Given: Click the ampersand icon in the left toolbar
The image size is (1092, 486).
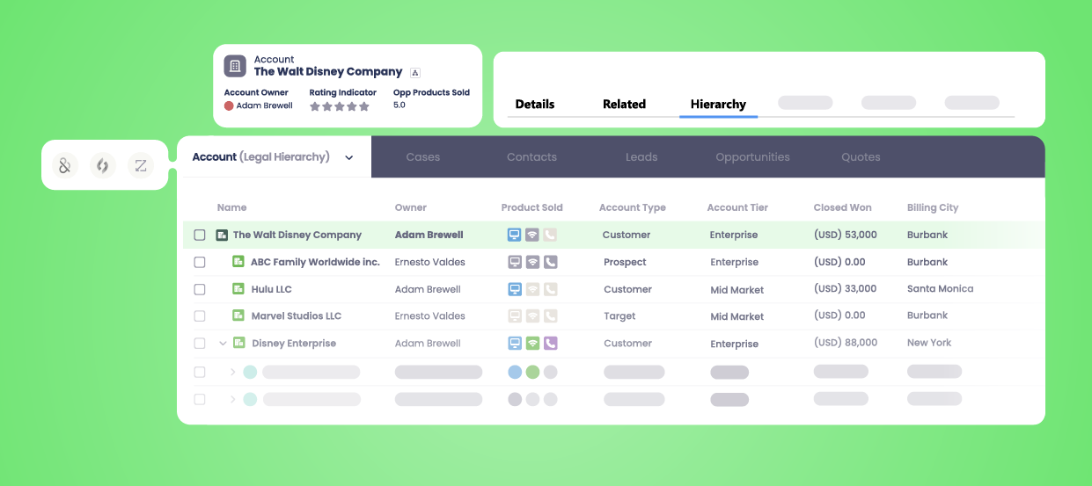Looking at the screenshot, I should point(65,165).
